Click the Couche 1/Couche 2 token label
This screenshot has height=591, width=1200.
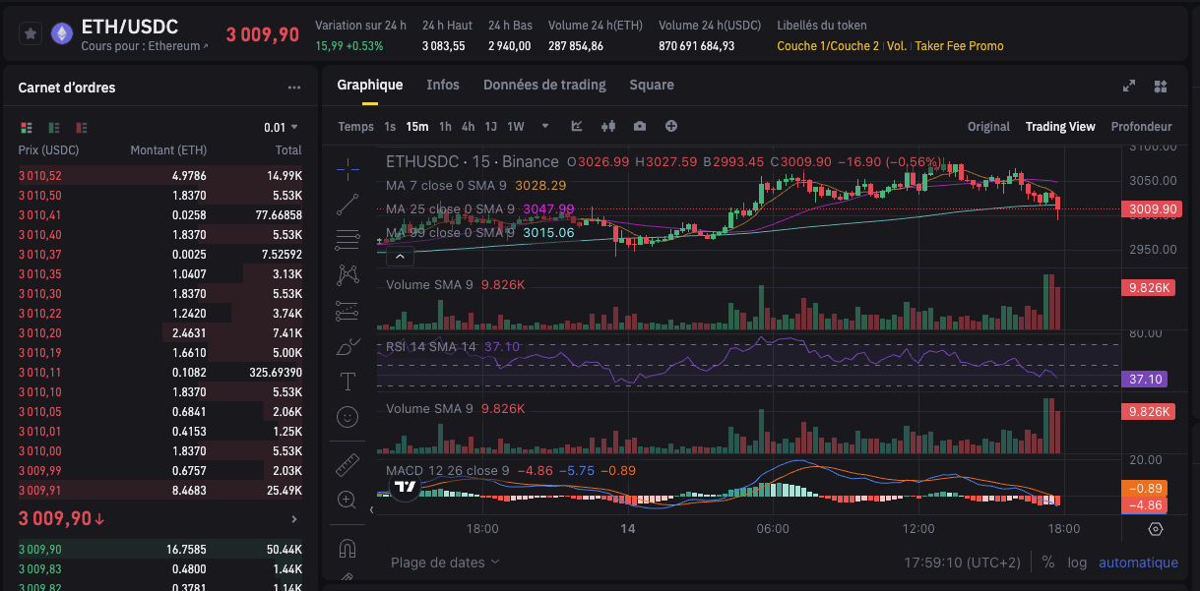click(x=828, y=46)
